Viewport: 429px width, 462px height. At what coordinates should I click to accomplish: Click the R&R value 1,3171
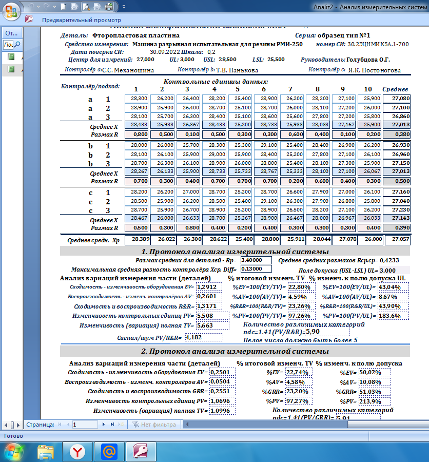click(x=209, y=306)
